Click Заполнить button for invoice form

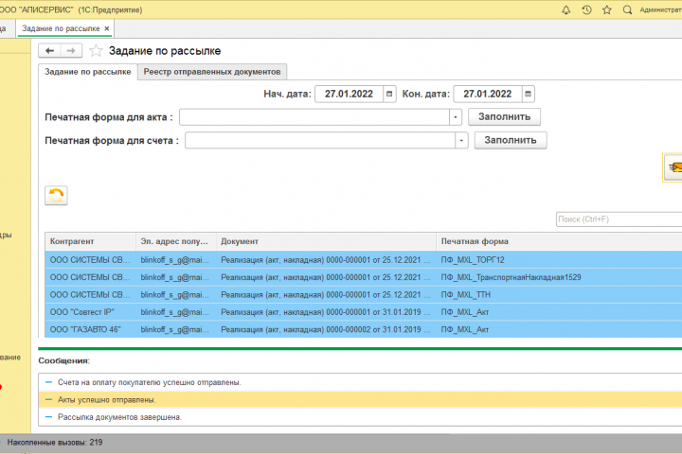coord(511,140)
